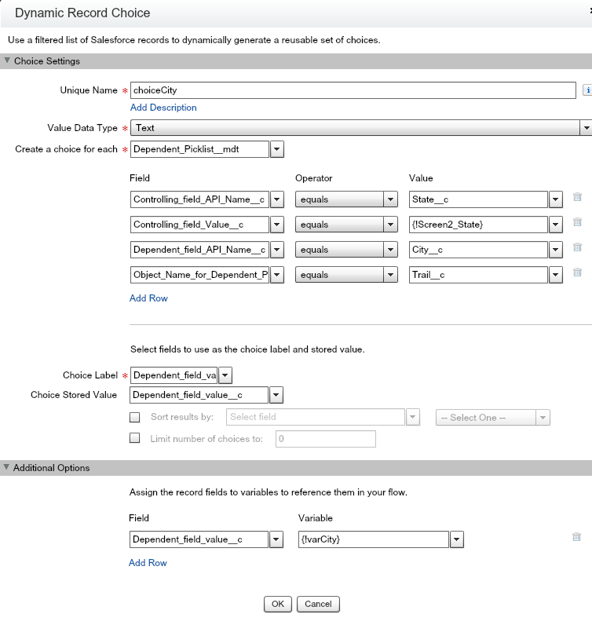Open value dropdown for {!Screen2_State}

555,225
